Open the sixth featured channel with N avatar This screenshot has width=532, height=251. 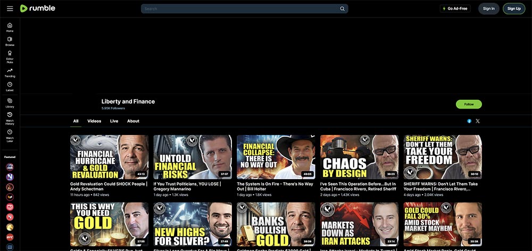pos(10,217)
